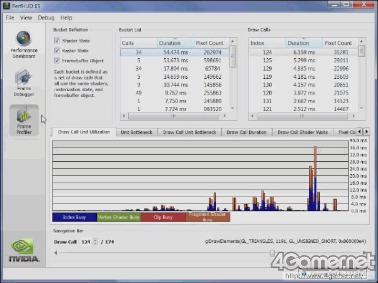378x283 pixels.
Task: Click Draw Calls scrollbar down arrow
Action: click(361, 108)
